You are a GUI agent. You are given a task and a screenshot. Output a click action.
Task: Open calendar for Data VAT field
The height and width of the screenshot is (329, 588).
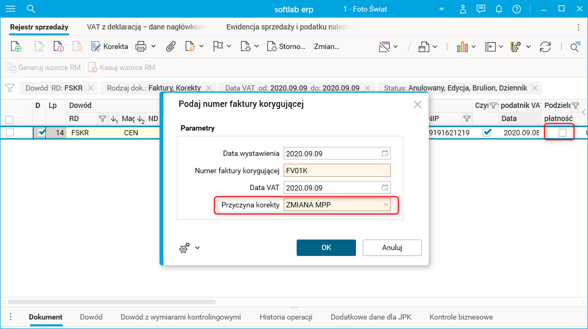pos(385,187)
